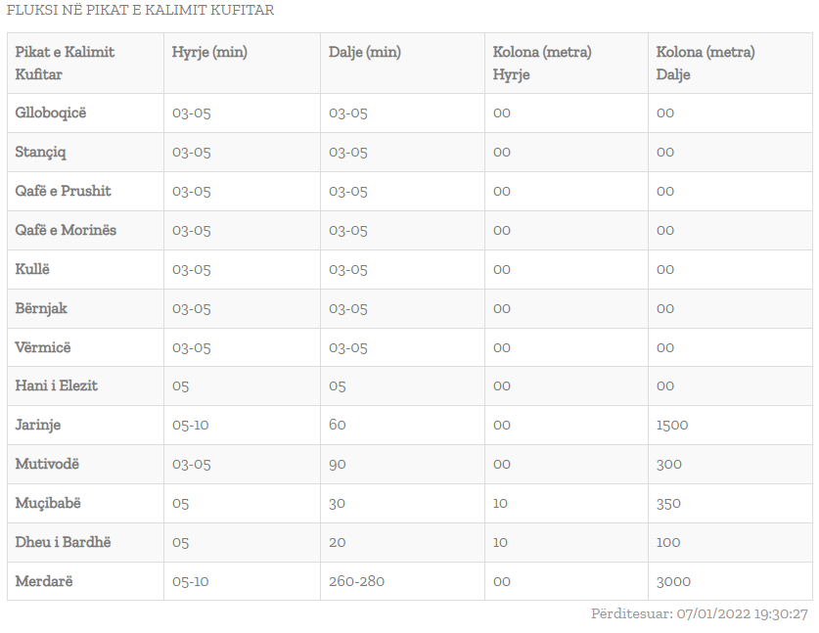Click the Përditesuar timestamp text
This screenshot has height=633, width=819.
click(x=700, y=613)
